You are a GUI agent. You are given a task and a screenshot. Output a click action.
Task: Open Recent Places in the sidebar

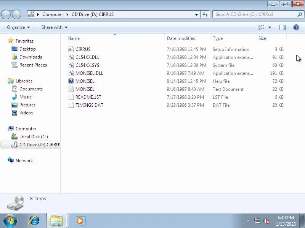pos(33,65)
